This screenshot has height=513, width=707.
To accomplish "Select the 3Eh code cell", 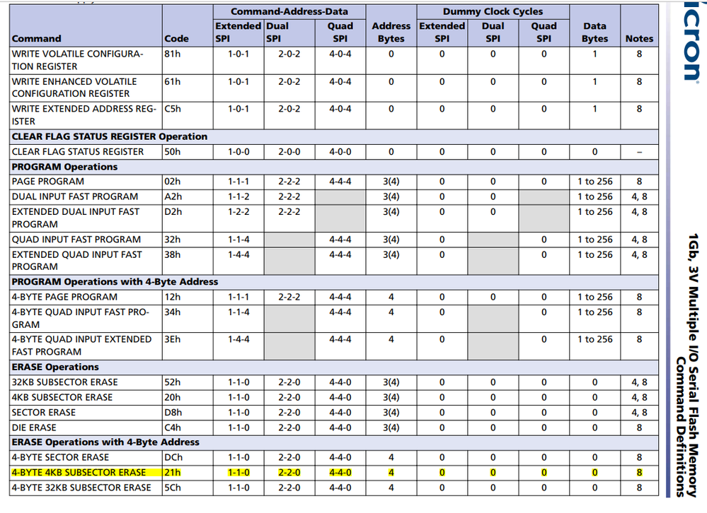I will click(x=188, y=346).
